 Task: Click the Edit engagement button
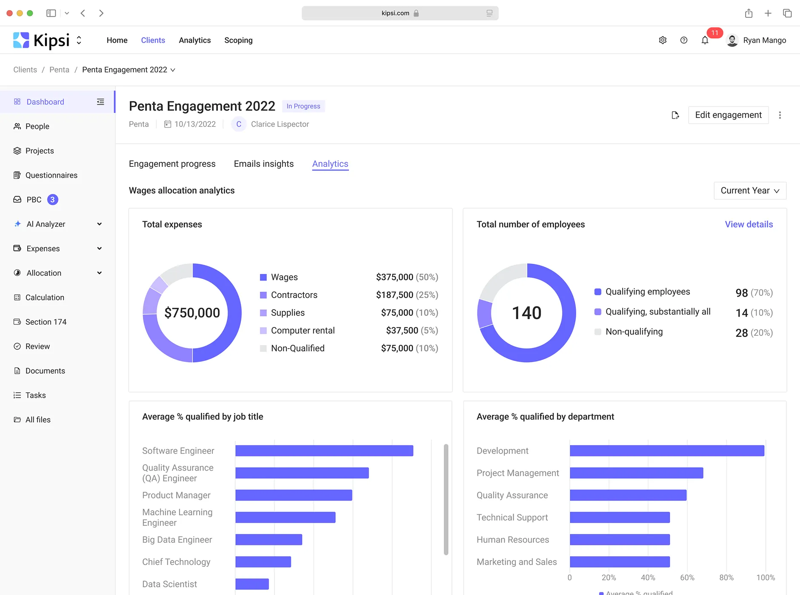729,115
